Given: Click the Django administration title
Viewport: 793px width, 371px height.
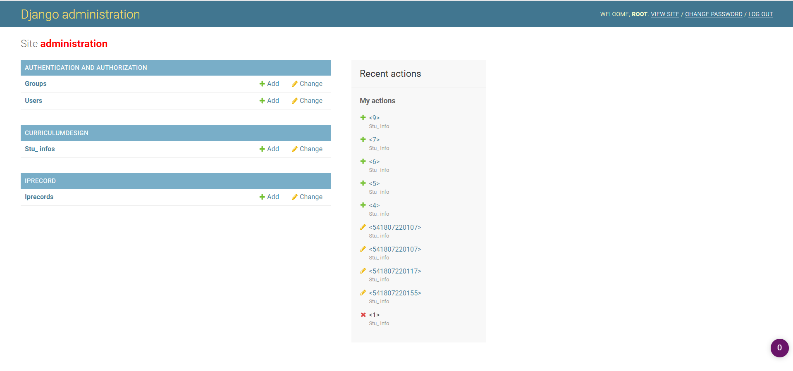Looking at the screenshot, I should click(80, 14).
